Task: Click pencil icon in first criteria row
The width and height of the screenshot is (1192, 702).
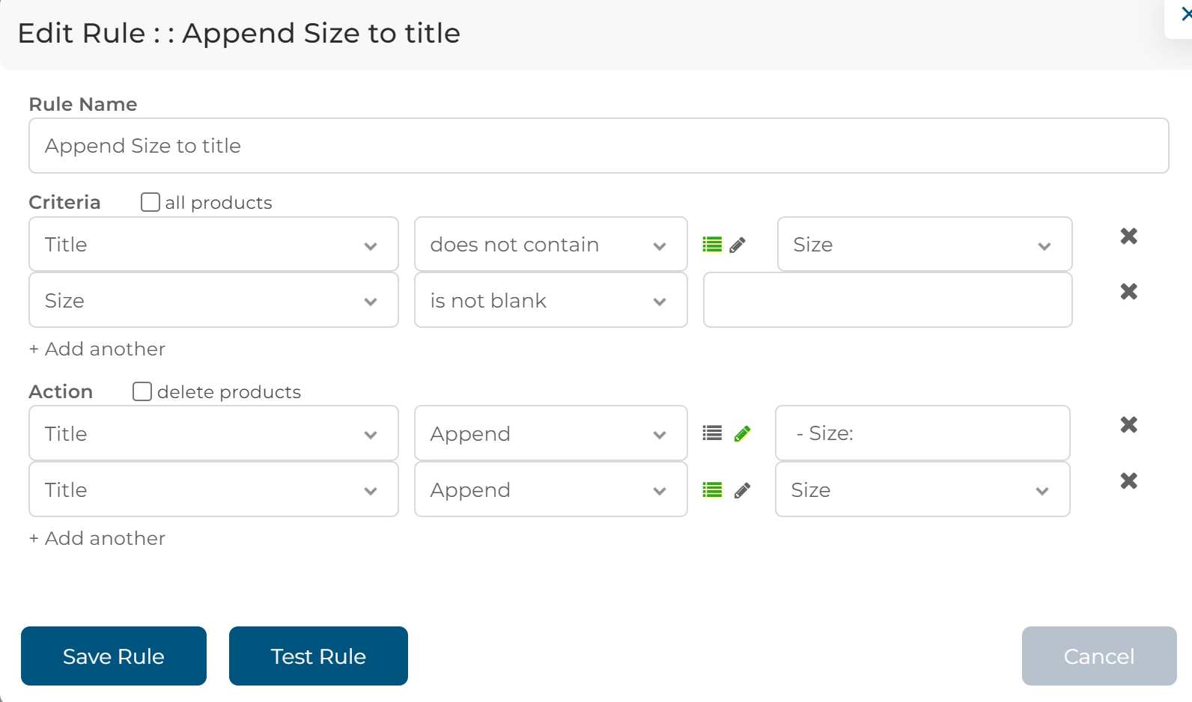Action: pyautogui.click(x=738, y=245)
